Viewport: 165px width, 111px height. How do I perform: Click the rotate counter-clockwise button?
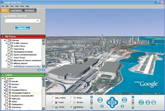pos(100,100)
